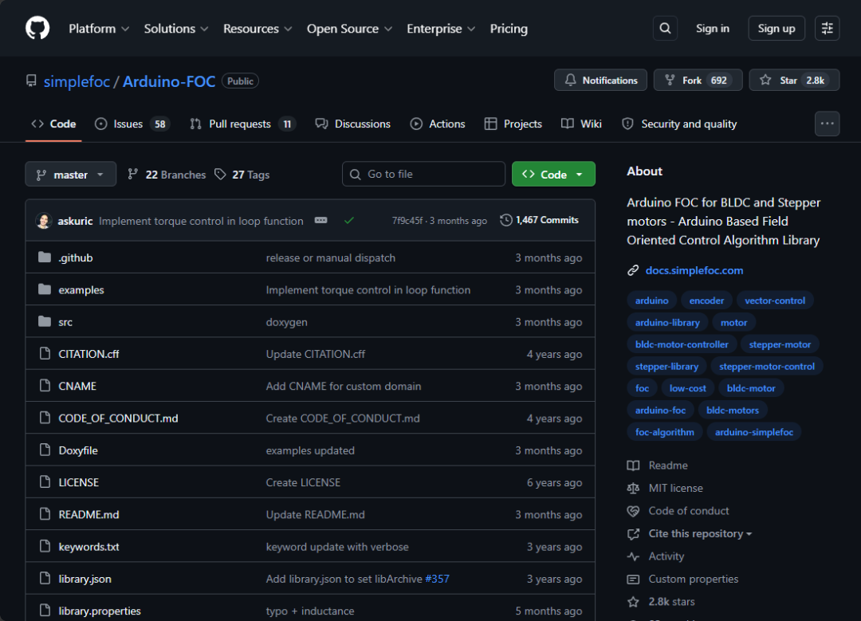
Task: Open Security and quality tab
Action: 679,124
